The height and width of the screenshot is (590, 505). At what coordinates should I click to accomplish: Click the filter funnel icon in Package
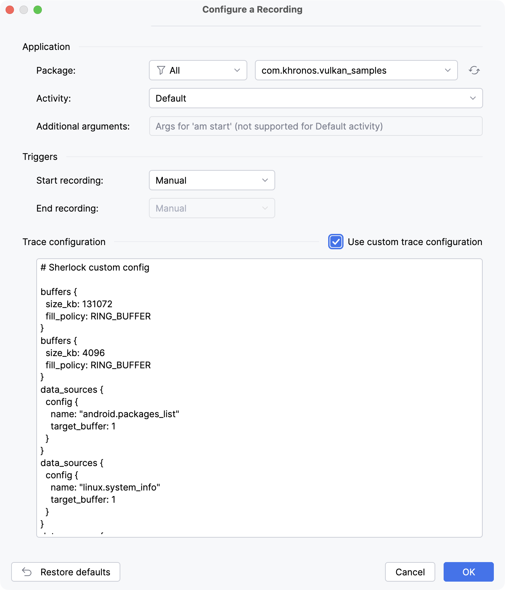click(x=161, y=71)
